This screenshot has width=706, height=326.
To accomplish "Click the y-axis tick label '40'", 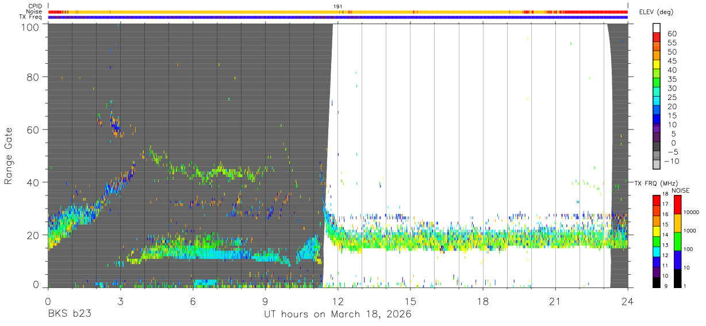I will click(x=32, y=182).
